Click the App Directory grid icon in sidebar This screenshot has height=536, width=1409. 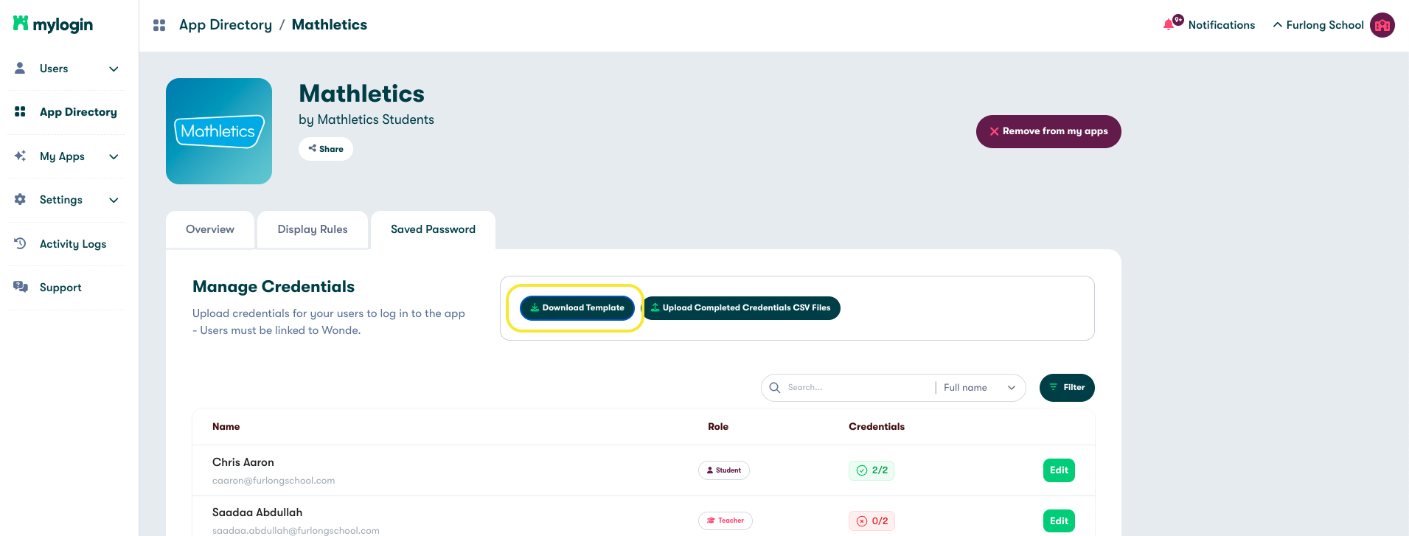click(21, 111)
